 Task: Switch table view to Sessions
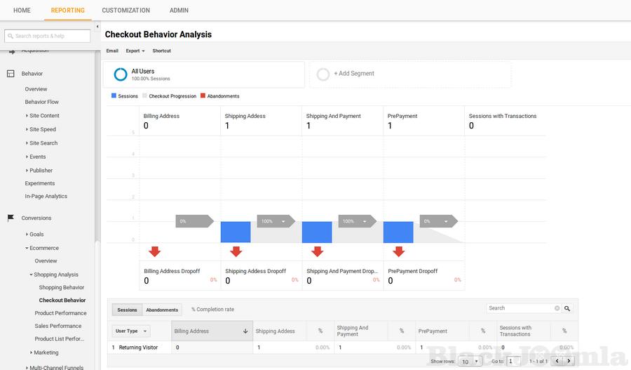127,310
